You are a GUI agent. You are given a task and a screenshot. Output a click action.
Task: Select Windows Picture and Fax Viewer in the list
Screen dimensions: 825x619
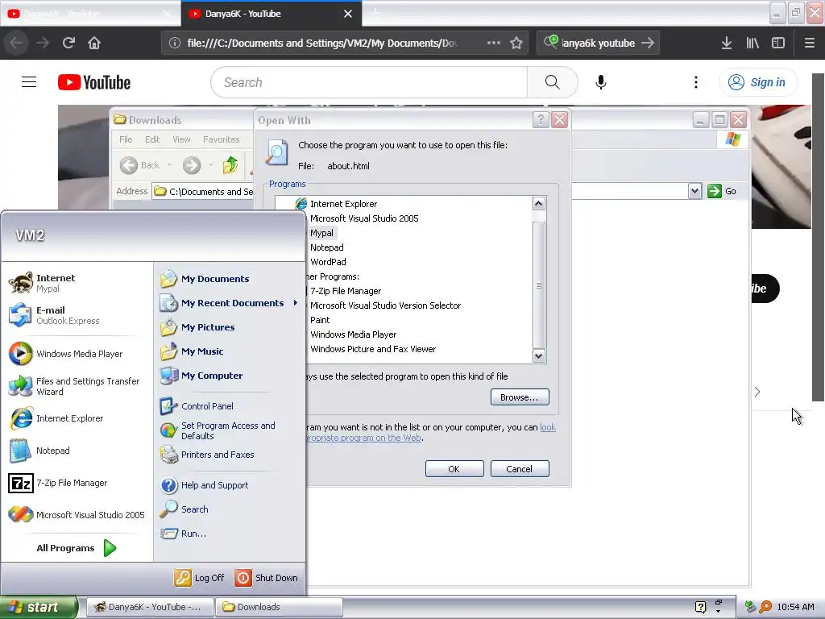click(x=373, y=349)
